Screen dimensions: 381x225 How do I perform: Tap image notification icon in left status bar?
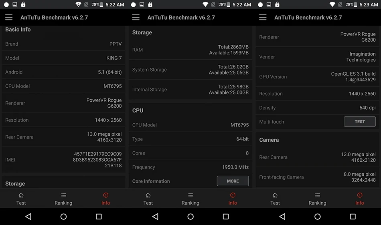(15, 4)
